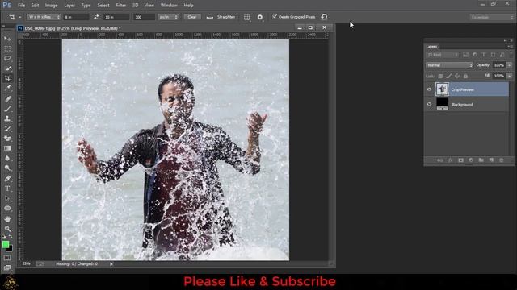The image size is (517, 290).
Task: Select the Ellipse shape tool
Action: tap(7, 209)
